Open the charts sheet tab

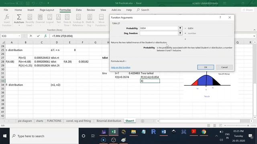pos(39,121)
